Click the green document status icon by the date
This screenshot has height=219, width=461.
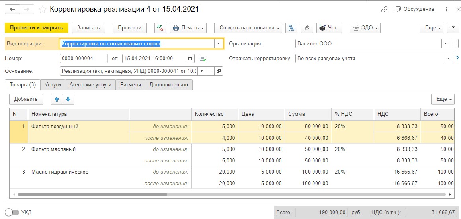pyautogui.click(x=203, y=59)
